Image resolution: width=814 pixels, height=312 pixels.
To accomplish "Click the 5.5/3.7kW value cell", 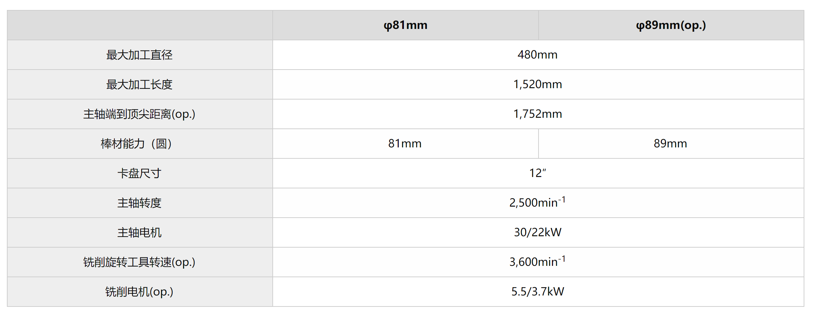I will click(538, 292).
